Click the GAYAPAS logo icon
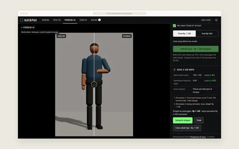The image size is (239, 149). tap(22, 20)
